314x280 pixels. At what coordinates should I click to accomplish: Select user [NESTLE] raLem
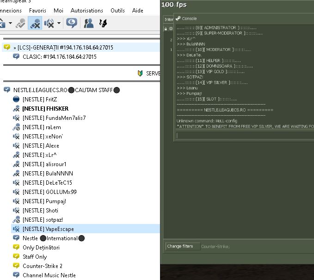(x=42, y=127)
